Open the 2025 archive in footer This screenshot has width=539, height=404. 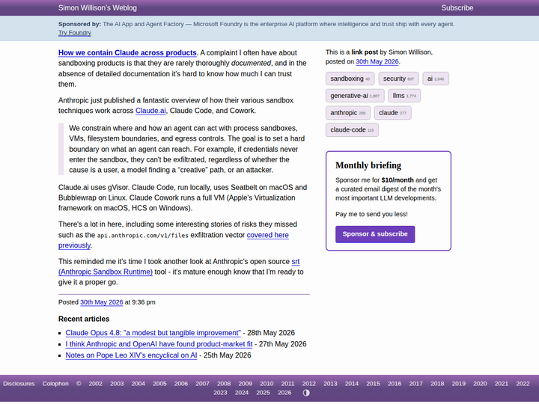coord(263,393)
